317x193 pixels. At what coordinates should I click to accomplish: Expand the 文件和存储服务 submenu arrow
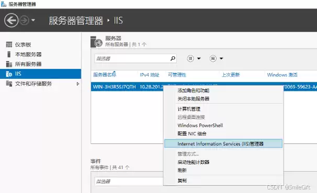pyautogui.click(x=78, y=83)
